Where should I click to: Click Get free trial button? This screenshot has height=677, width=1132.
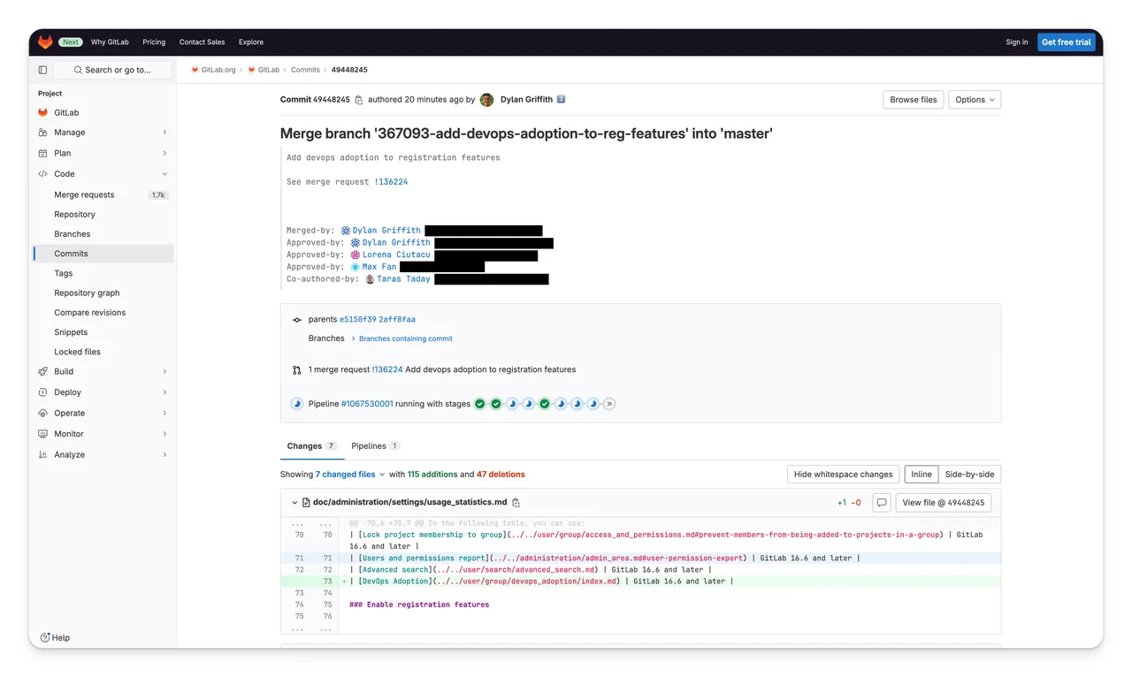[x=1066, y=42]
